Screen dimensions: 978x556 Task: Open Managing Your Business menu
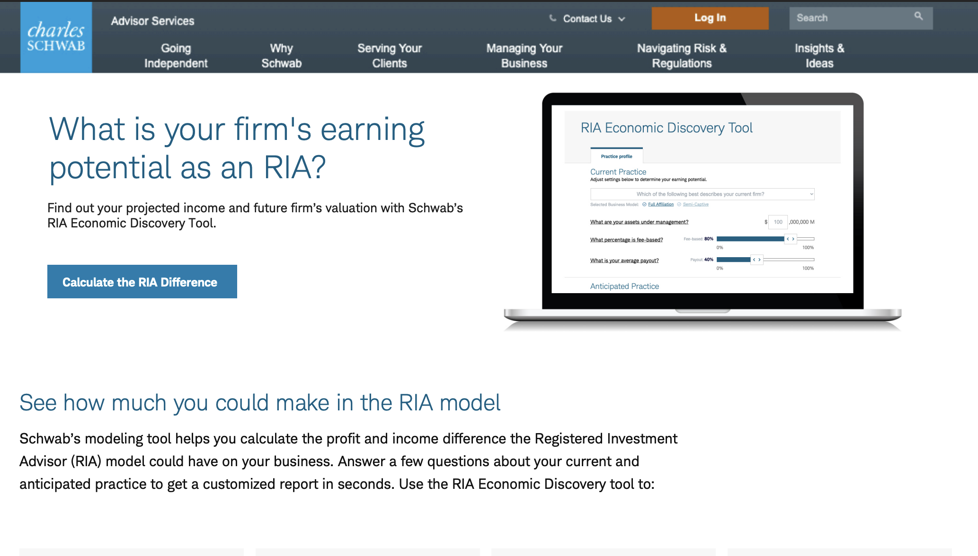(524, 55)
